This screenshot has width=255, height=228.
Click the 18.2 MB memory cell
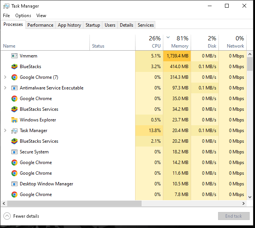pyautogui.click(x=177, y=152)
